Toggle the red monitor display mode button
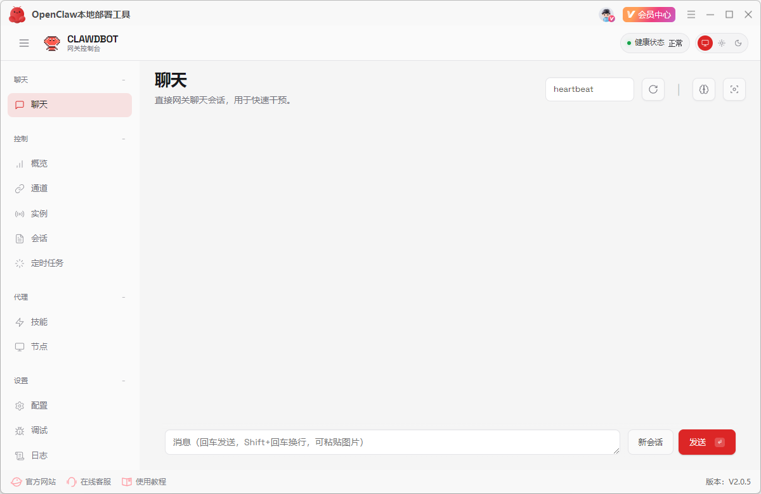The image size is (761, 494). coord(705,43)
